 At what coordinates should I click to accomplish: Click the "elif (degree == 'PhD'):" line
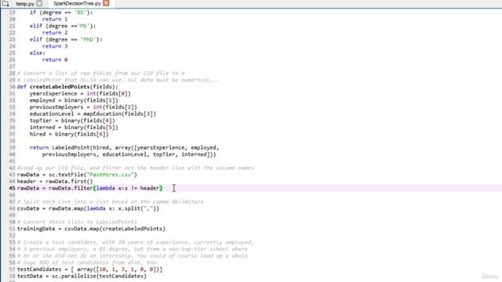coord(66,39)
